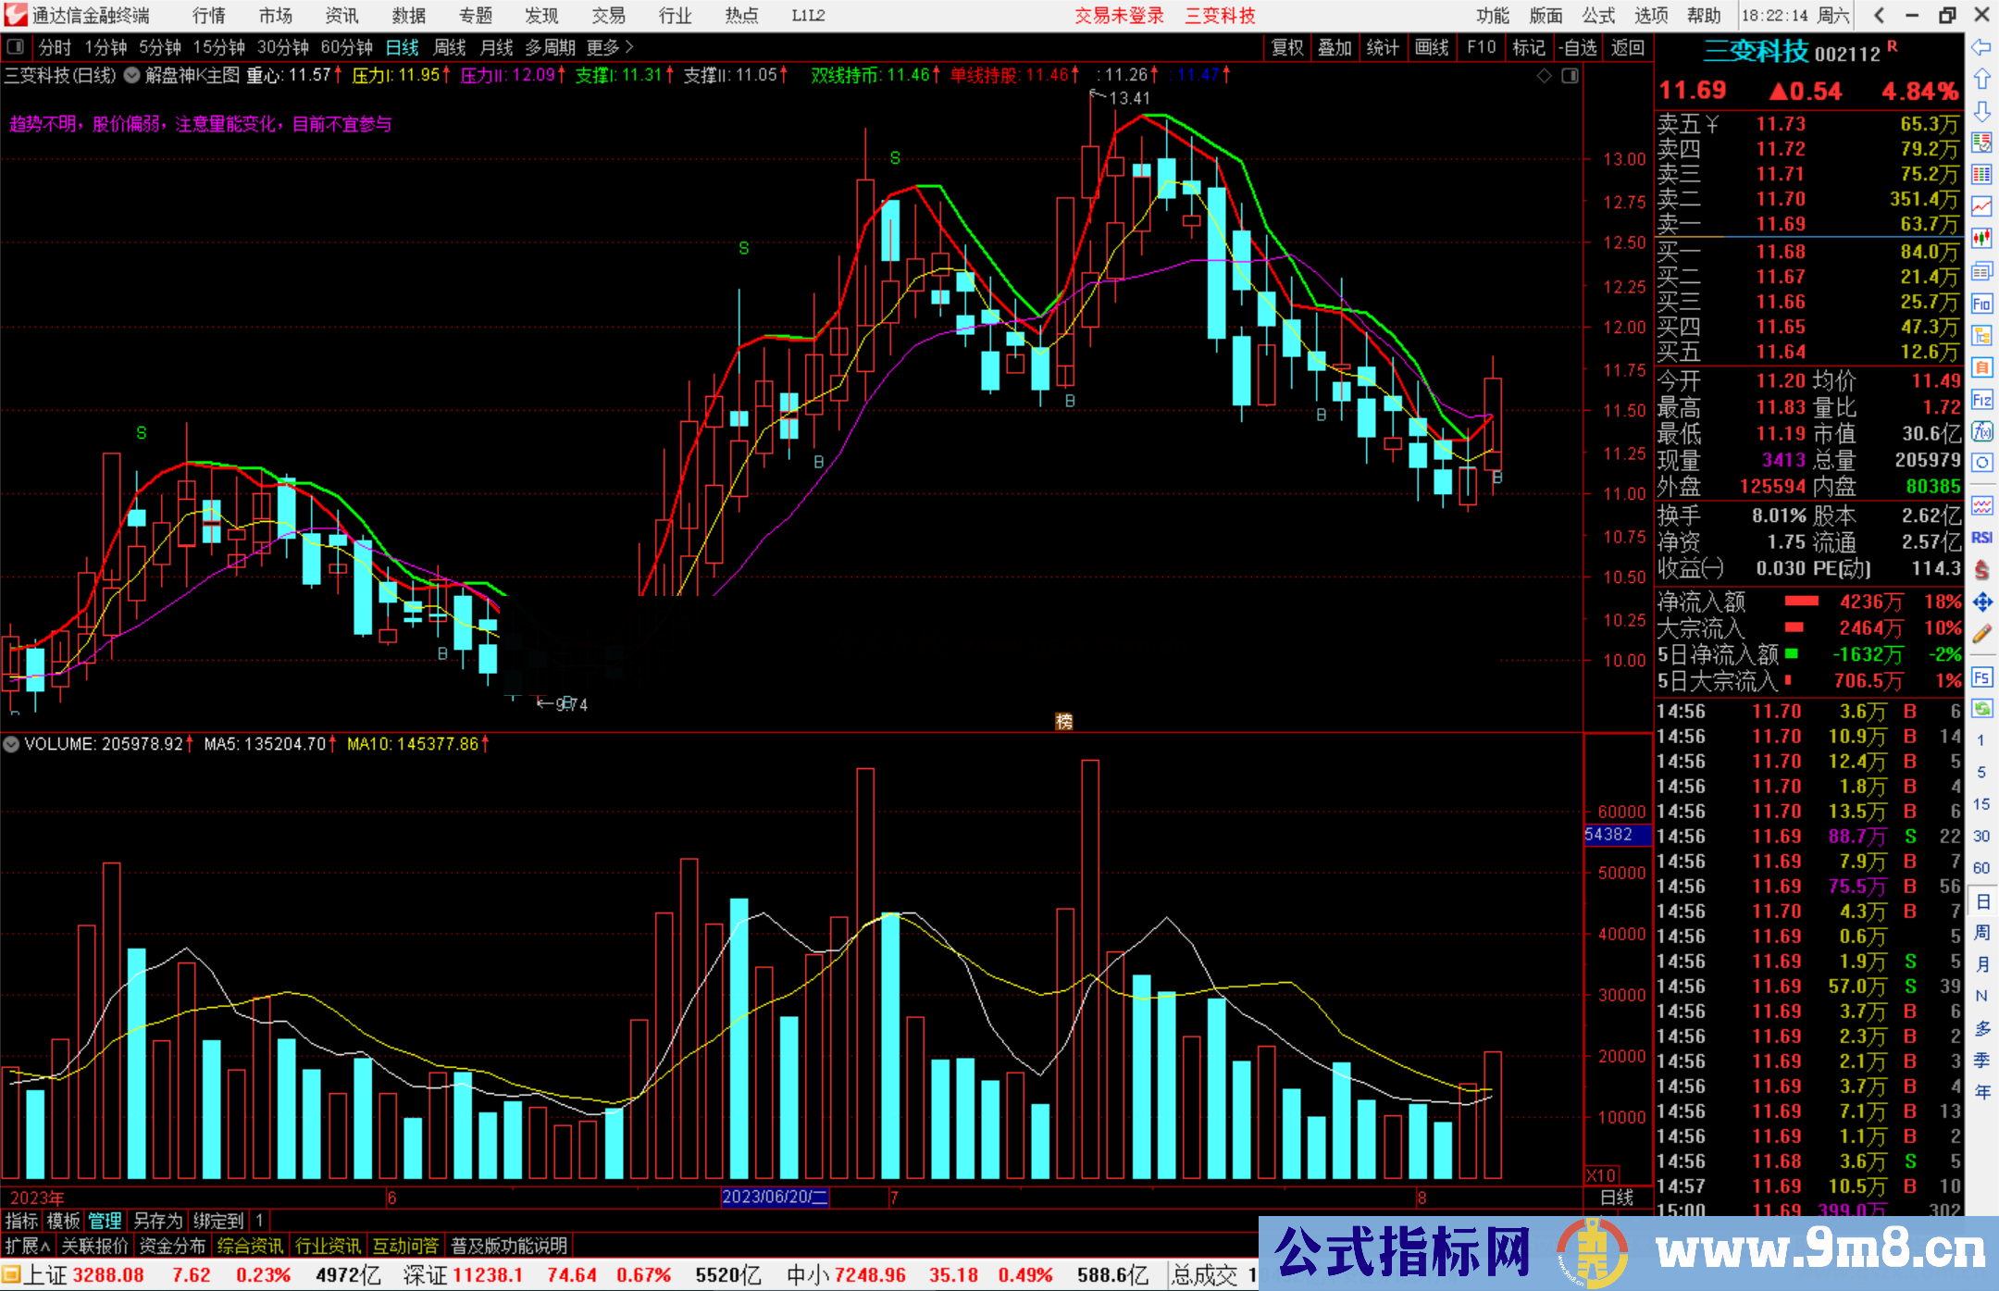Image resolution: width=1999 pixels, height=1291 pixels.
Task: Switch to 30-minute period in right sidebar
Action: (1980, 836)
